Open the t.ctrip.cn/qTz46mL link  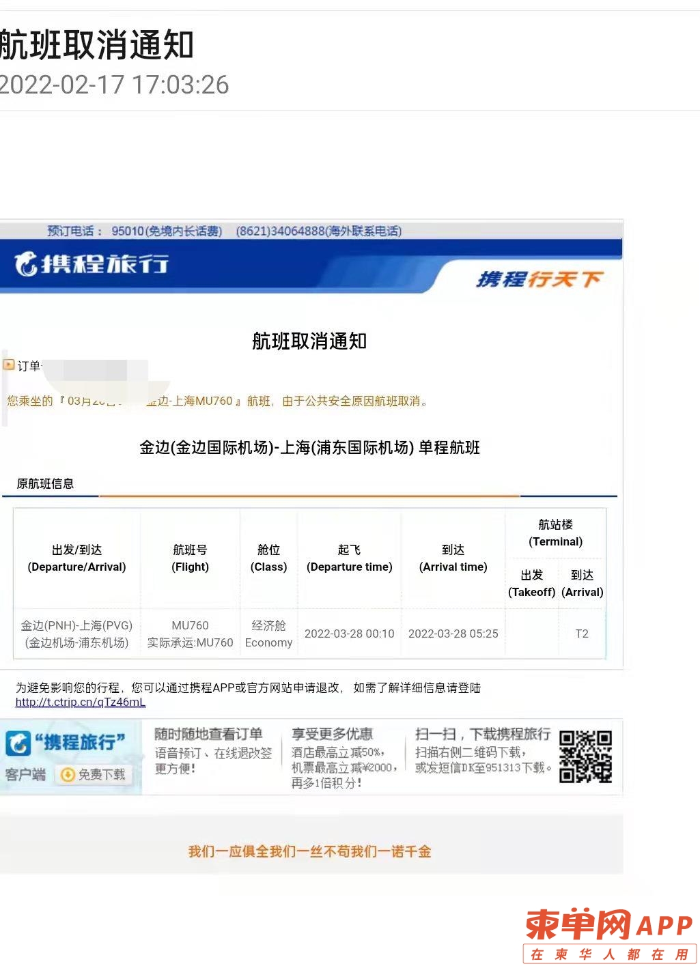[81, 702]
